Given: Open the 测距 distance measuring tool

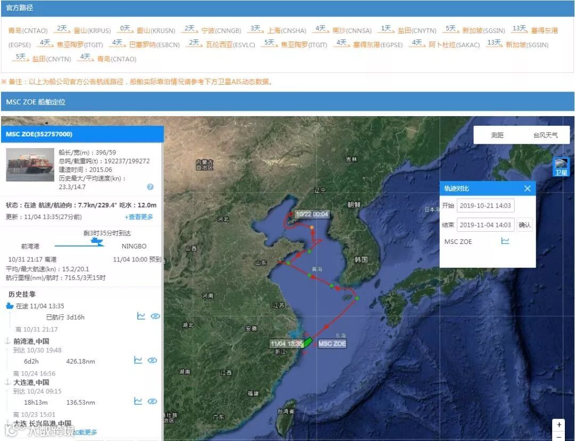Looking at the screenshot, I should click(x=497, y=135).
